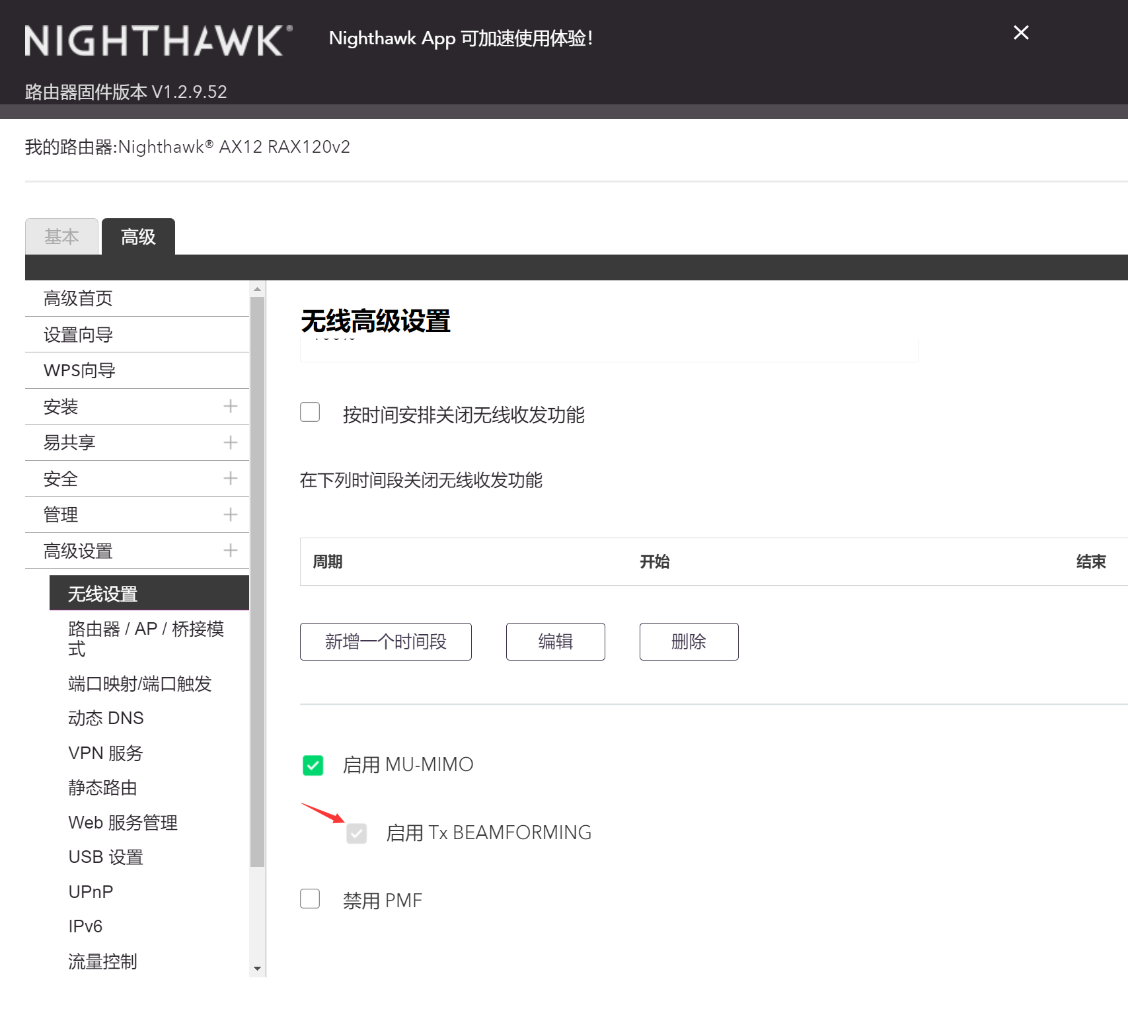
Task: Collapse the 高级设置 section plus icon
Action: click(x=230, y=550)
